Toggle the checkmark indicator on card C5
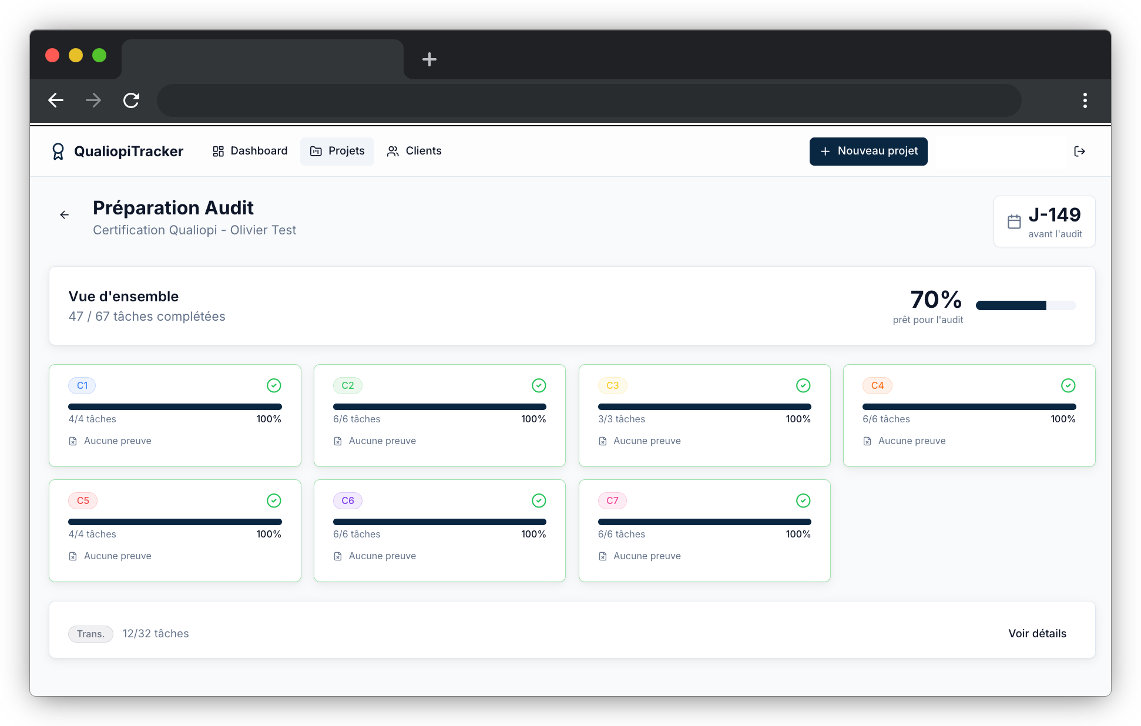The image size is (1141, 726). tap(274, 500)
